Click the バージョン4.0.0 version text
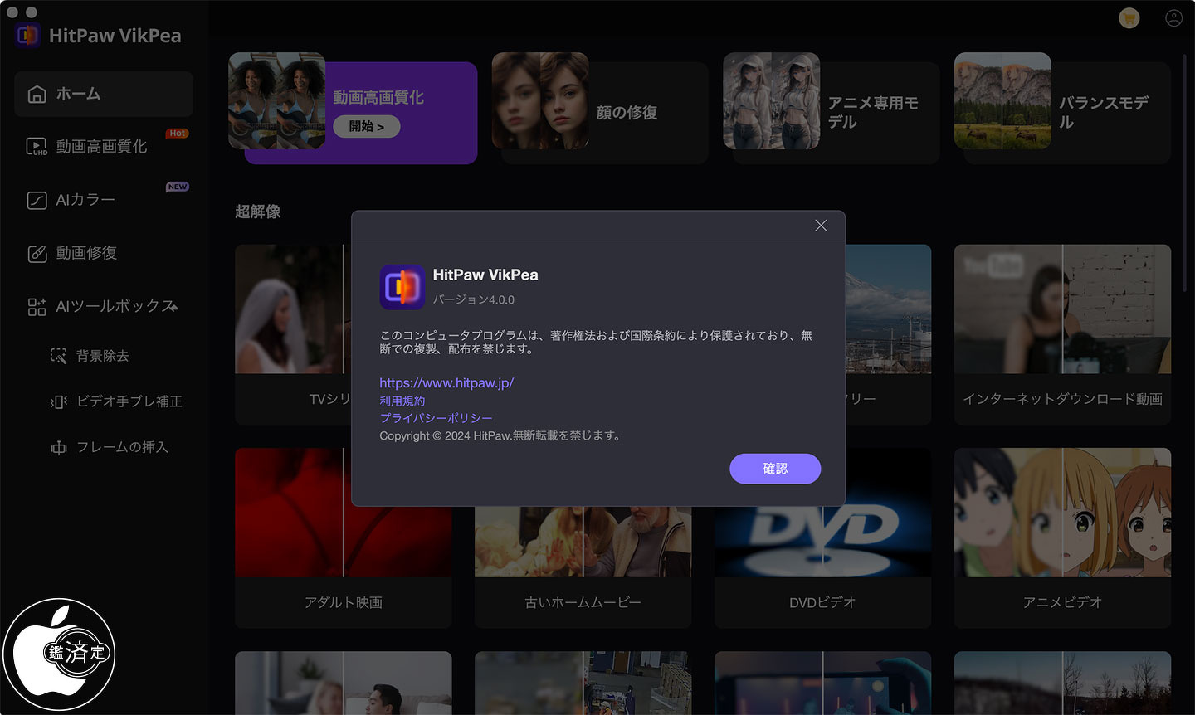The width and height of the screenshot is (1195, 715). 473,299
